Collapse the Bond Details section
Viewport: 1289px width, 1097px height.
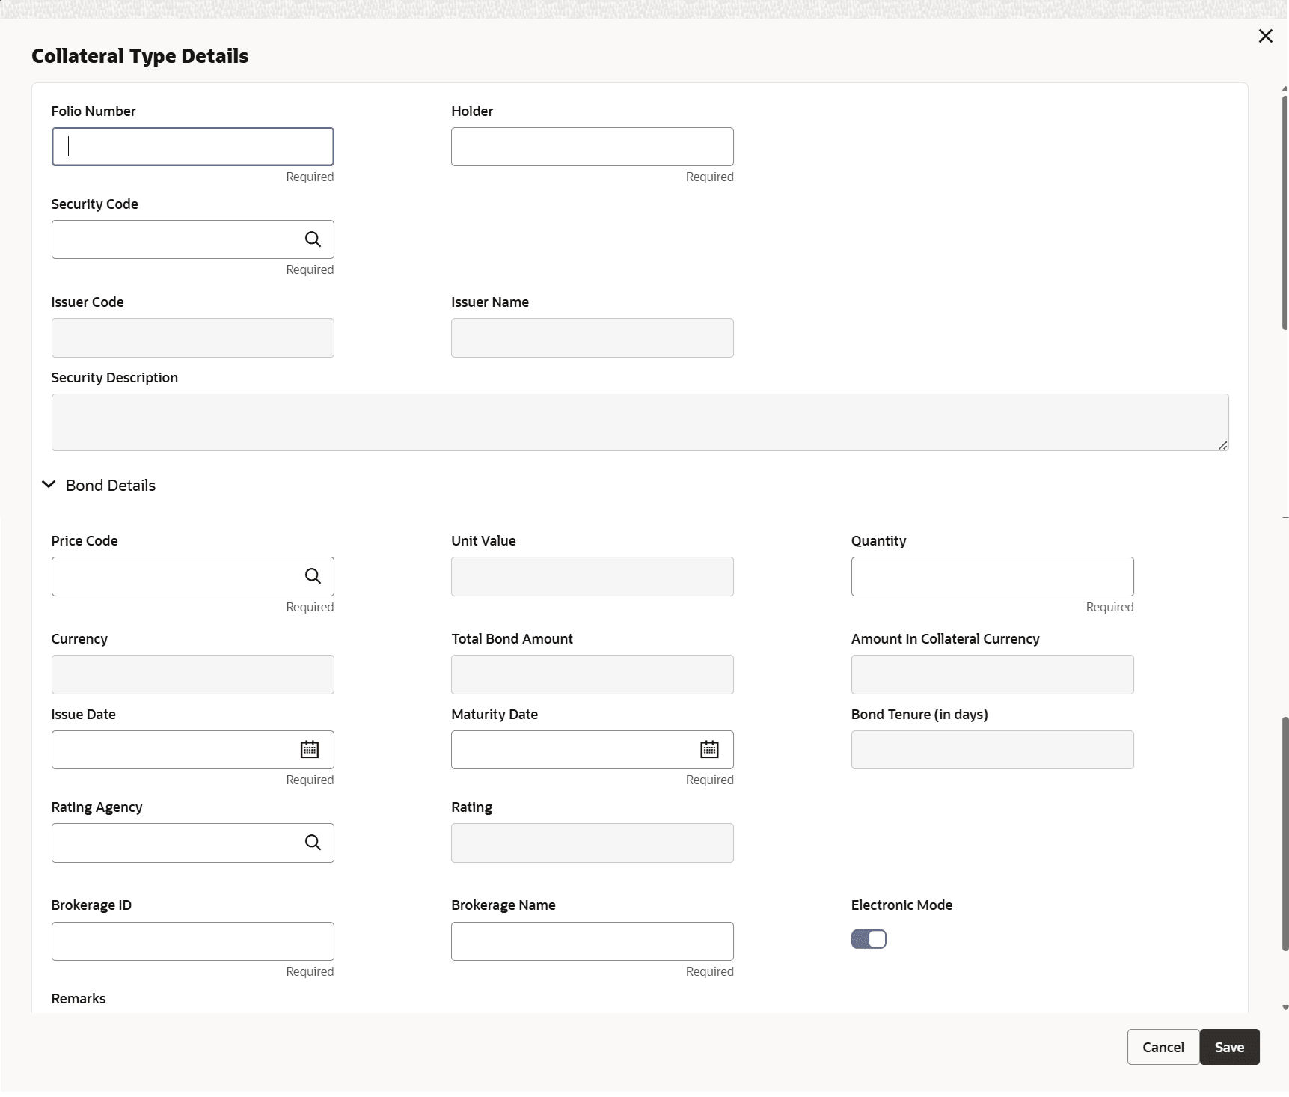point(49,485)
